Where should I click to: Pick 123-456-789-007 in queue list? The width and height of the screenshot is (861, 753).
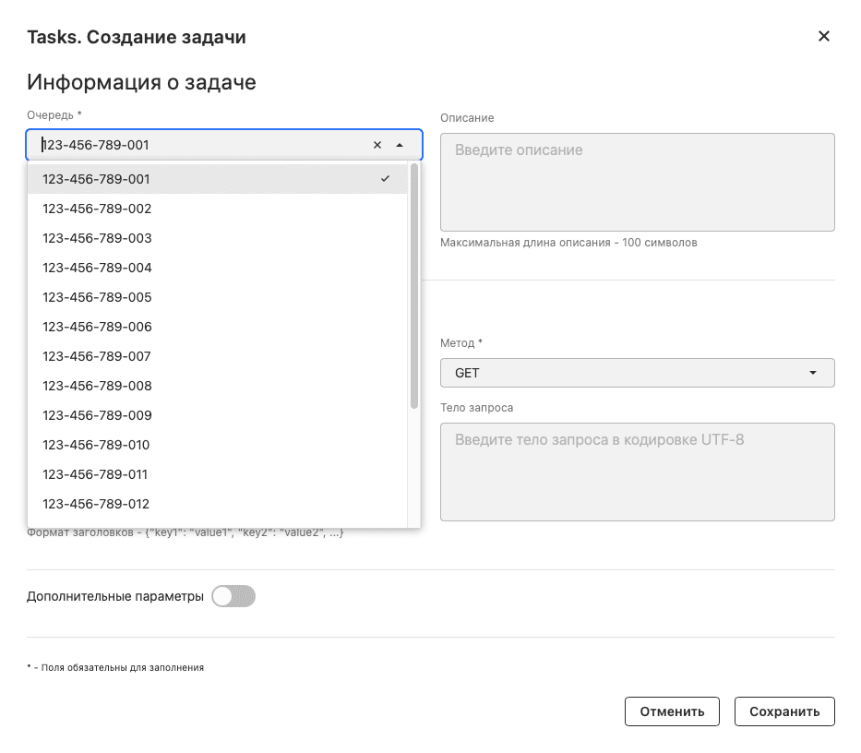click(97, 356)
